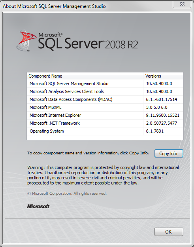Screen dimensions: 194x247
Task: Close the About dialog window
Action: pos(182,4)
